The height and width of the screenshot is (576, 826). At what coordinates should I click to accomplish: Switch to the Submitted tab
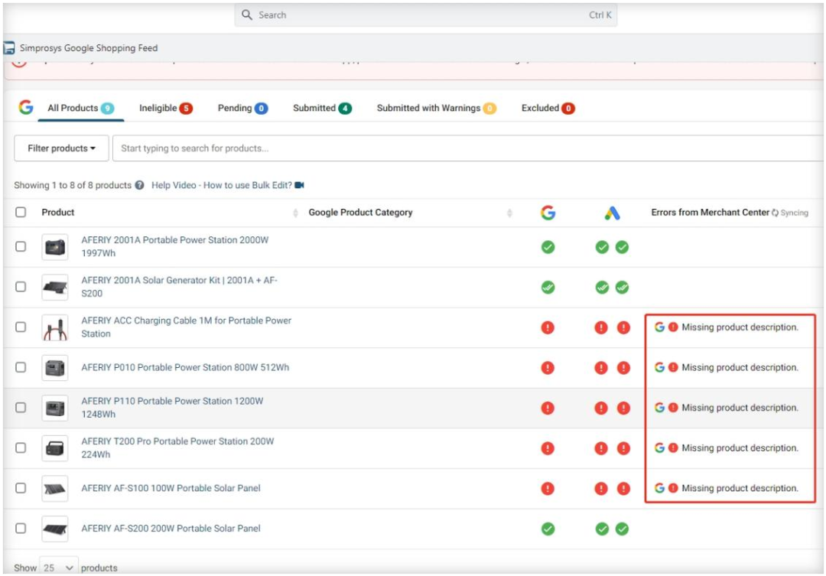click(322, 108)
